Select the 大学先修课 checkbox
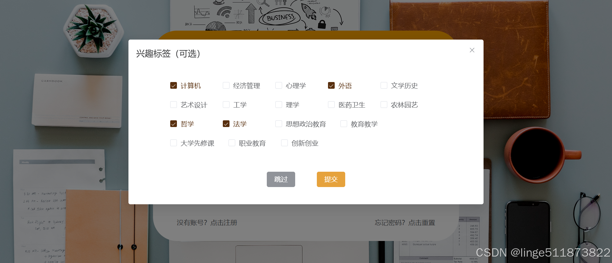 173,143
